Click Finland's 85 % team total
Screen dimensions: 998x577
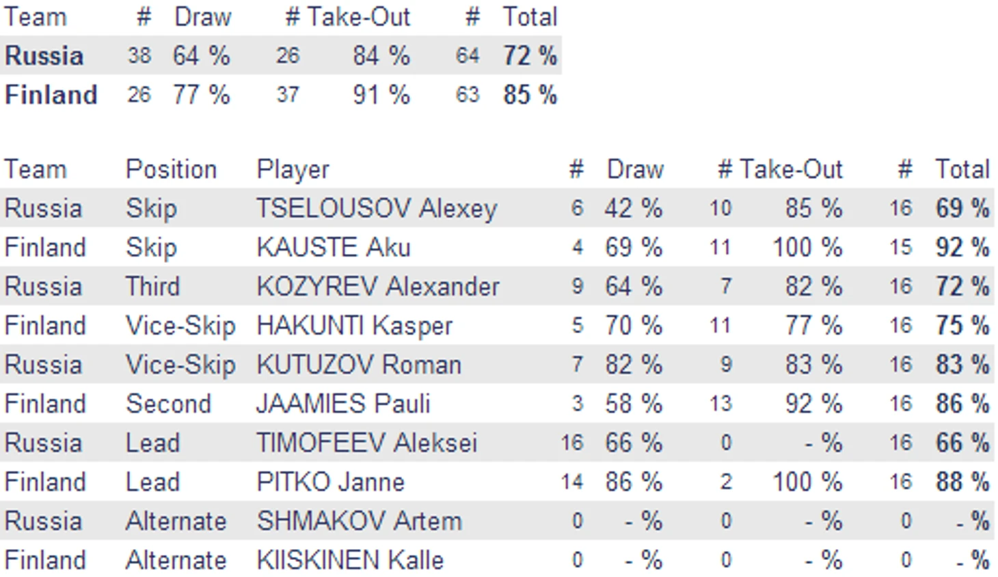[530, 94]
